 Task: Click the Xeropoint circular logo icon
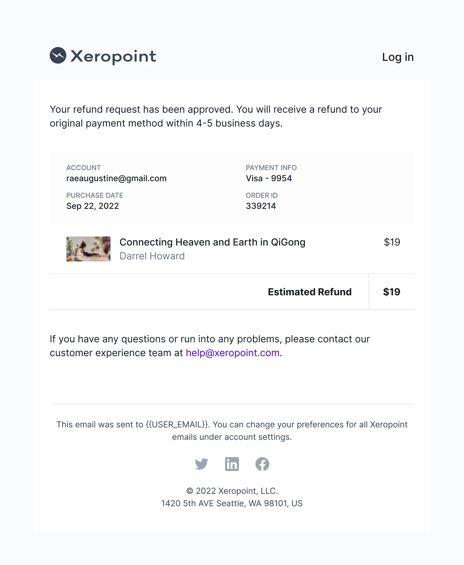58,55
